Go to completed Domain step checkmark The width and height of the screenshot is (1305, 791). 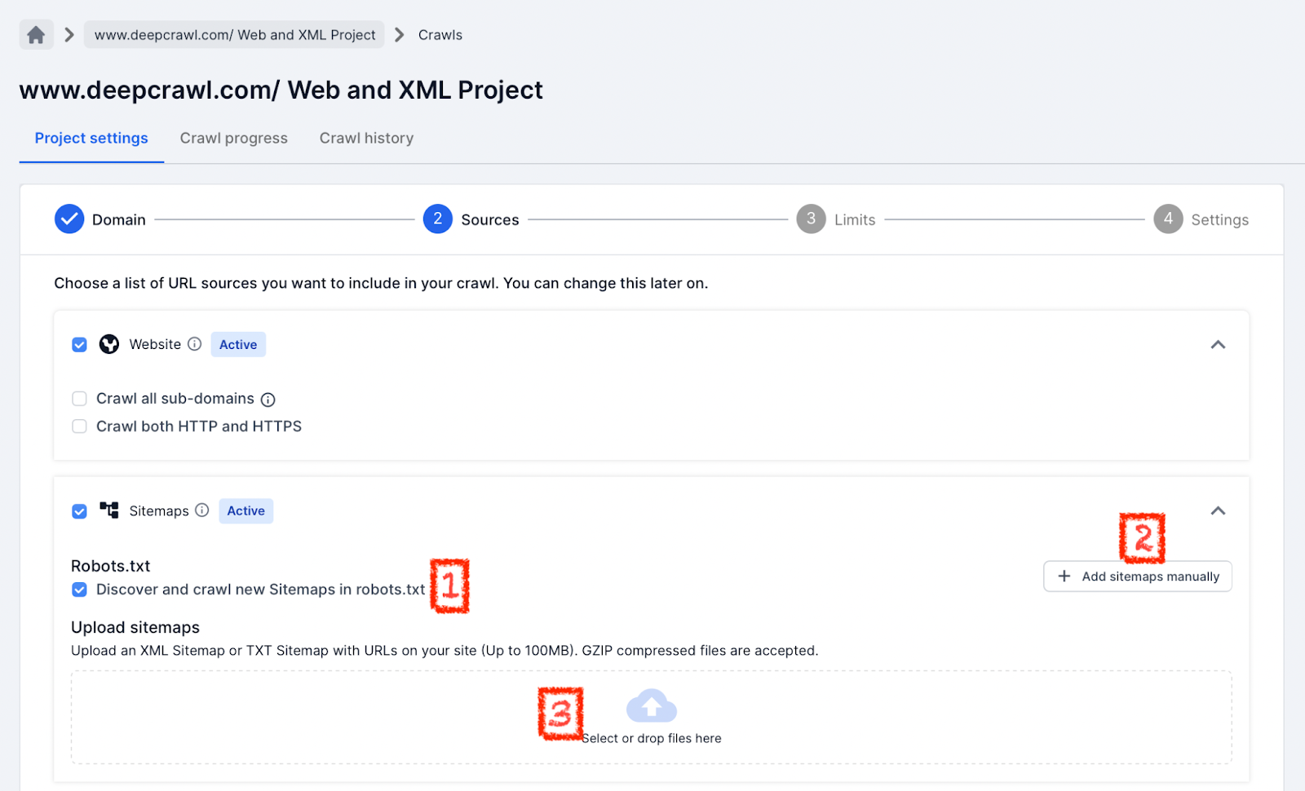(69, 219)
